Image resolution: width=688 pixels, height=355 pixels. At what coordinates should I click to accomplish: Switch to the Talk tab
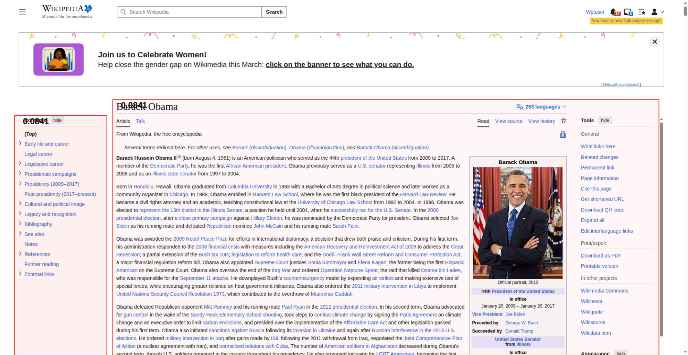[x=140, y=121]
